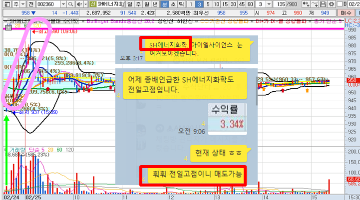The height and width of the screenshot is (200, 360).
Task: Click the 최고 990 (09:06) high marker
Action: click(x=55, y=31)
